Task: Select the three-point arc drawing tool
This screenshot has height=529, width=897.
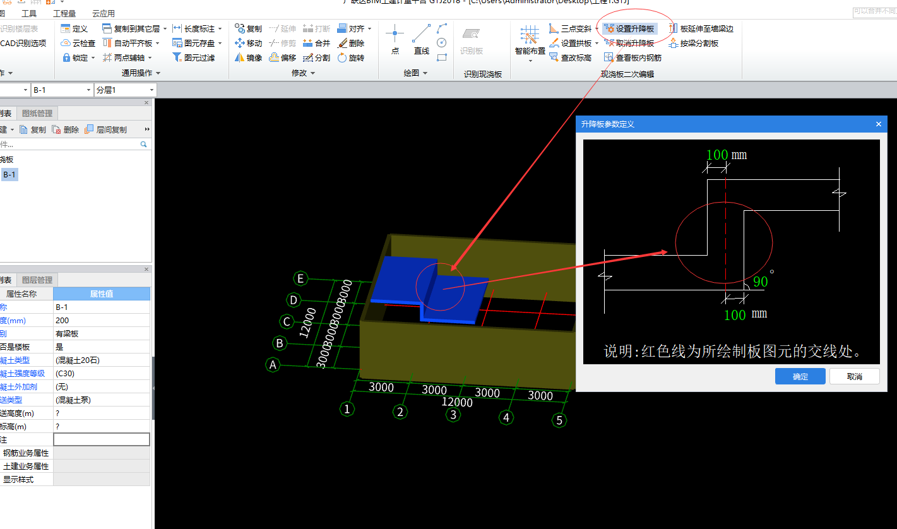Action: pyautogui.click(x=442, y=28)
